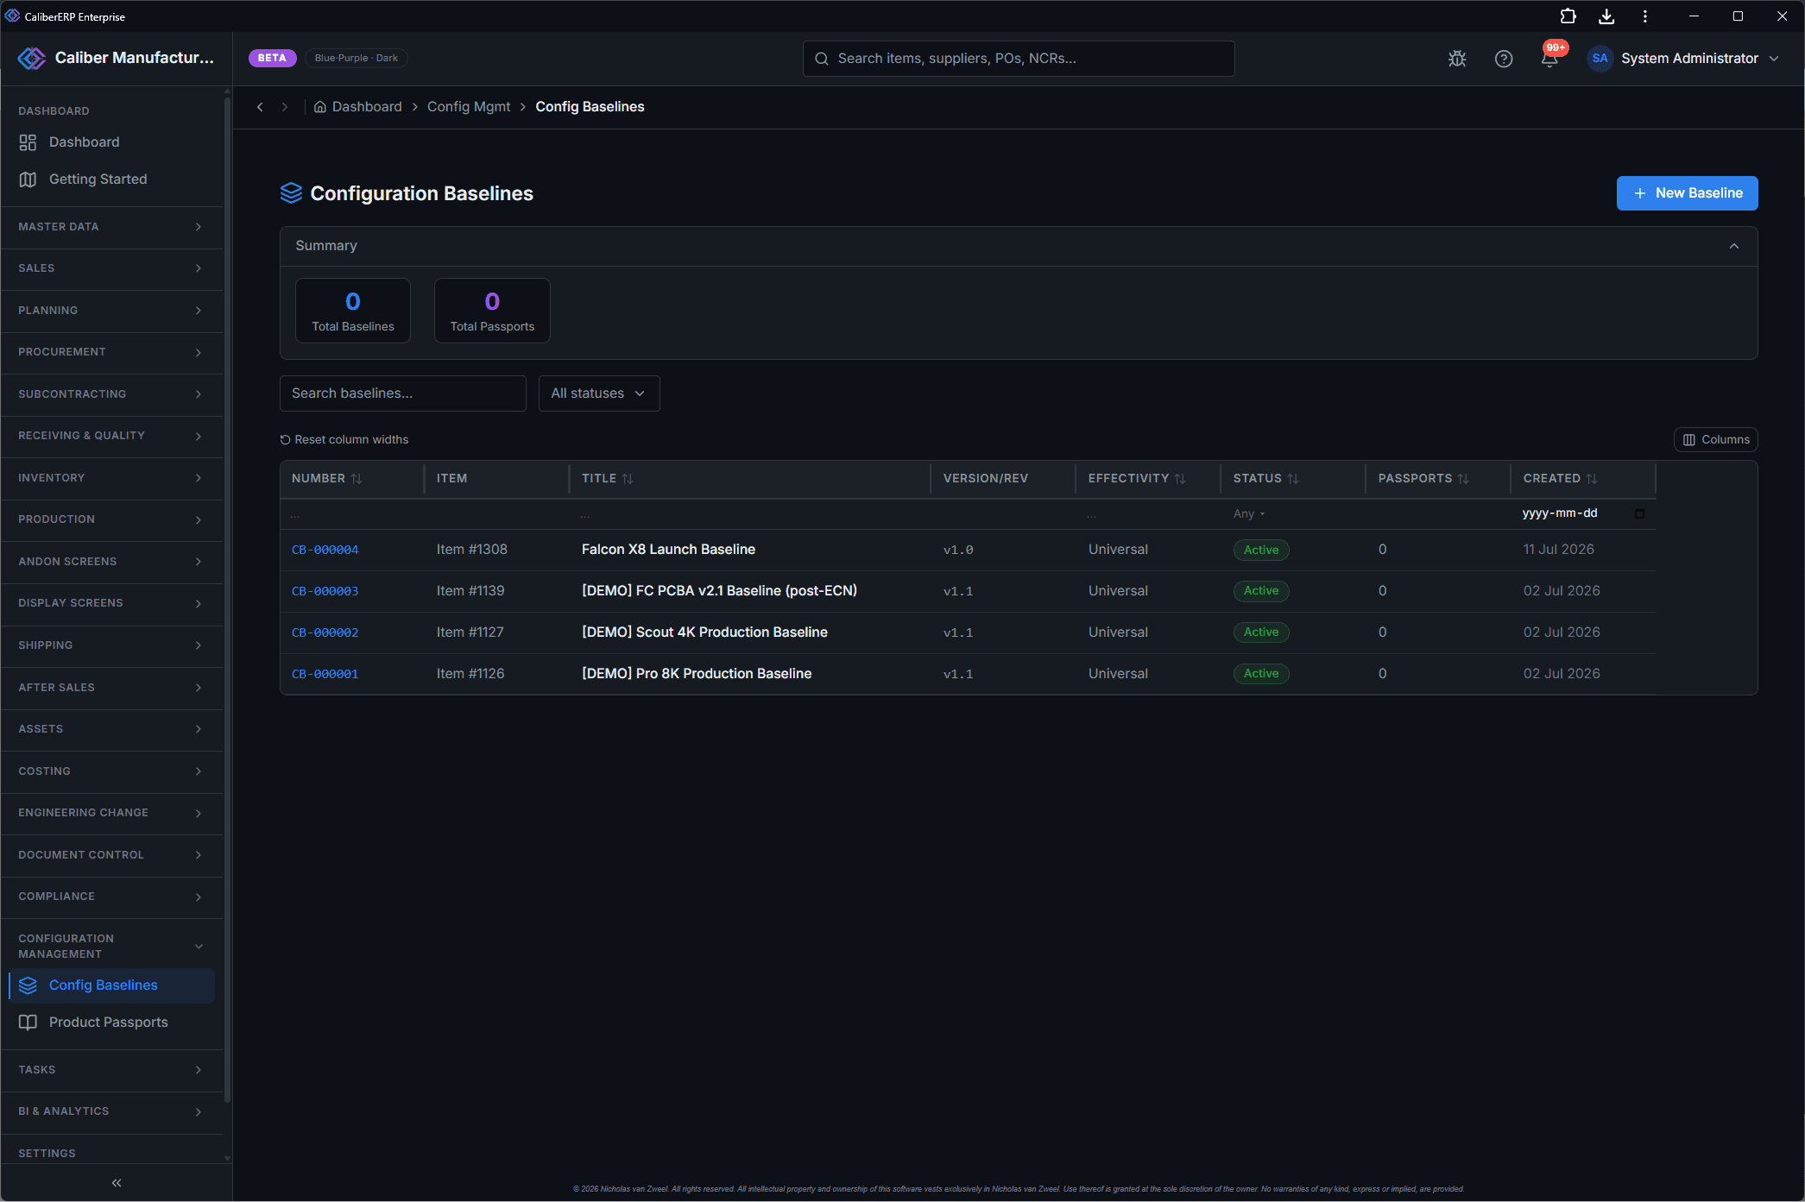This screenshot has width=1805, height=1202.
Task: Sort by the NUMBER column arrows
Action: [x=357, y=479]
